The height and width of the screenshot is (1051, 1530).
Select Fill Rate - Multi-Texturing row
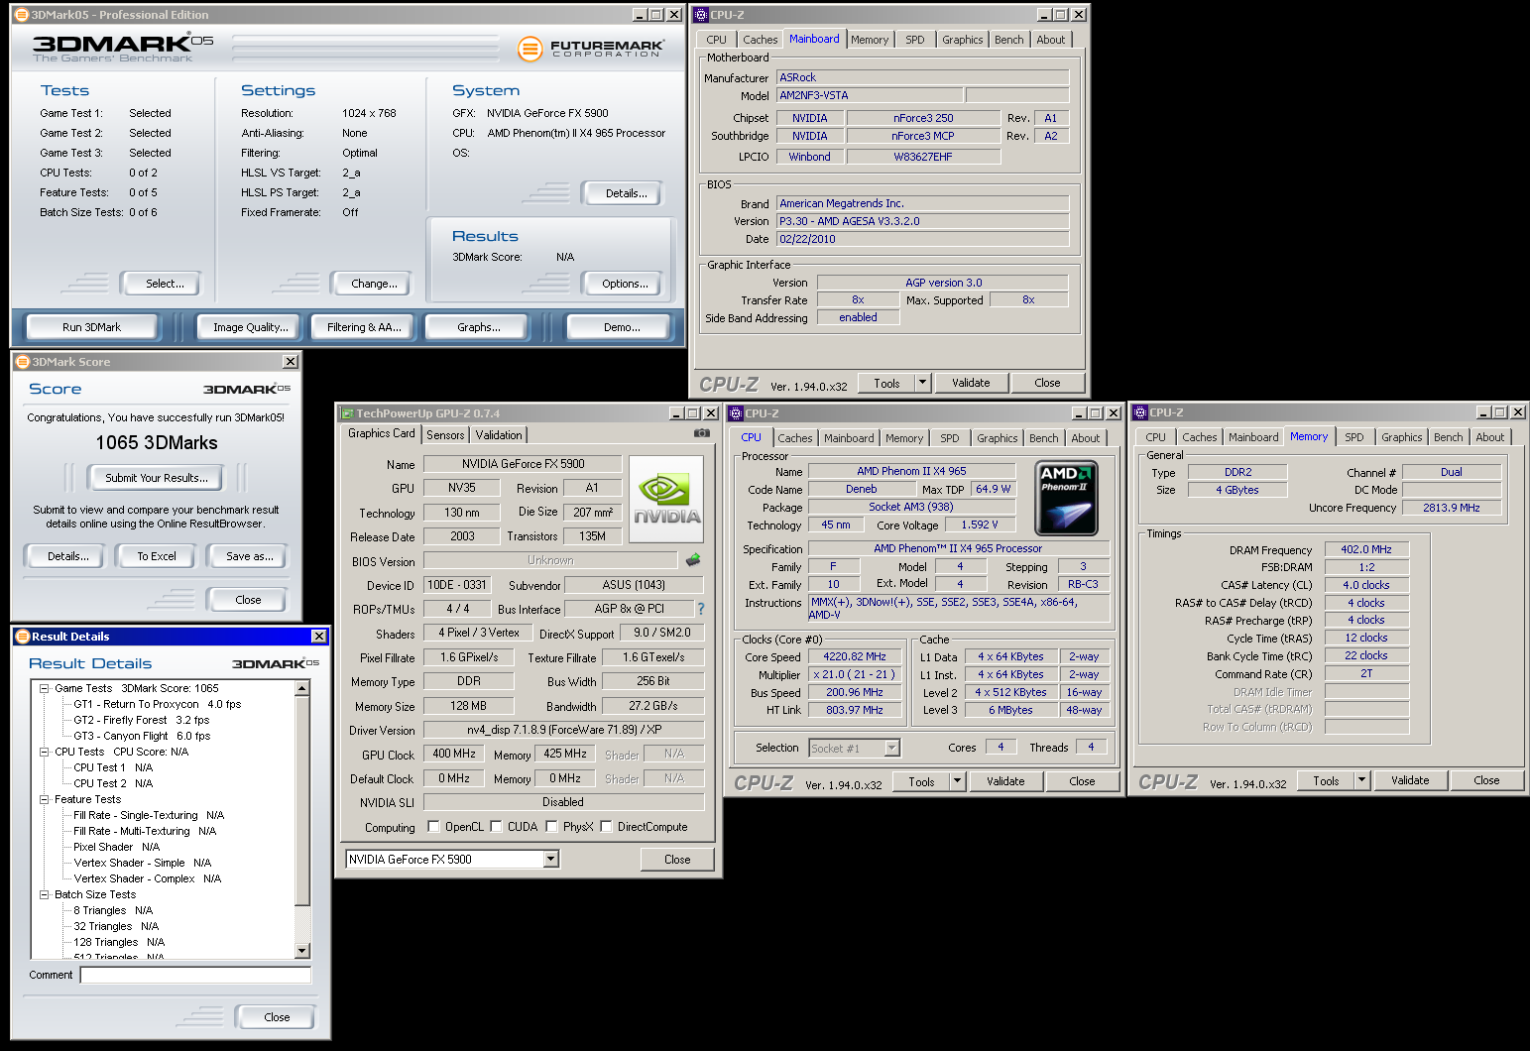coord(145,831)
